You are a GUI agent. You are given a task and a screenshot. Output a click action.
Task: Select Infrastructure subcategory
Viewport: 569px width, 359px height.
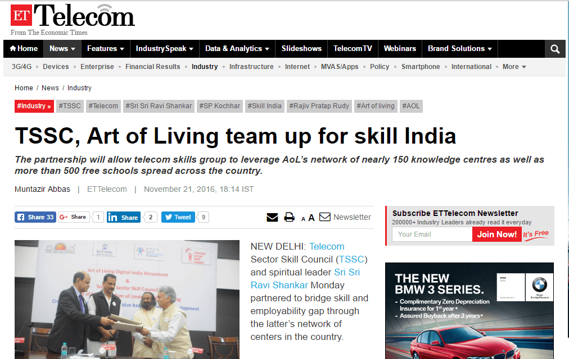[251, 67]
